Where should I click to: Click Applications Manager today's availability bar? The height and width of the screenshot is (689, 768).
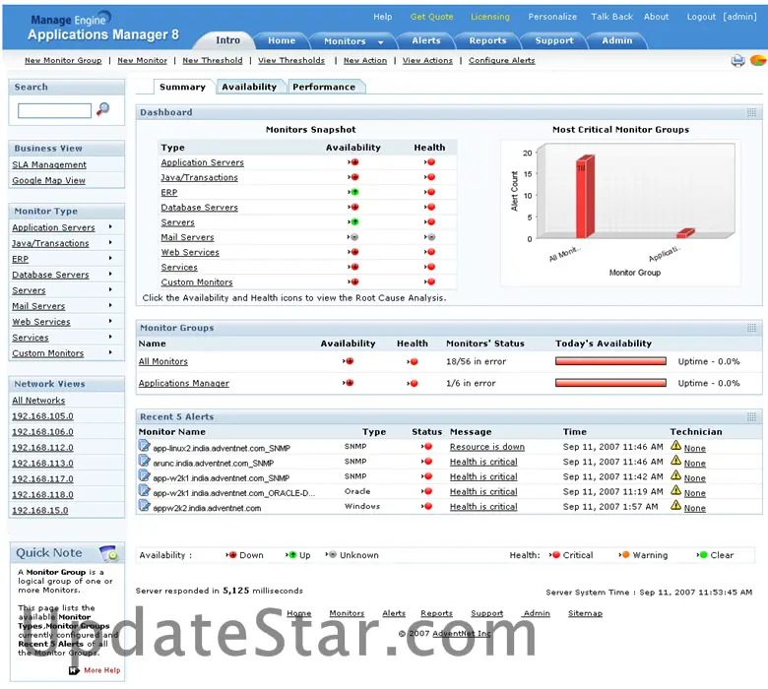(x=610, y=383)
